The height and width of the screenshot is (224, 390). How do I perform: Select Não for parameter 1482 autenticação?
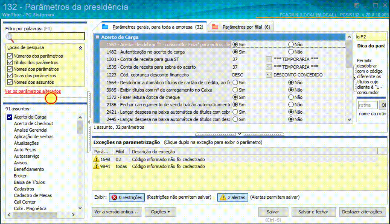[291, 52]
